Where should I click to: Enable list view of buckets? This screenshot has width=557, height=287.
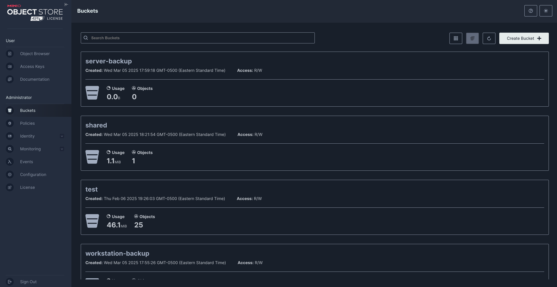[472, 38]
